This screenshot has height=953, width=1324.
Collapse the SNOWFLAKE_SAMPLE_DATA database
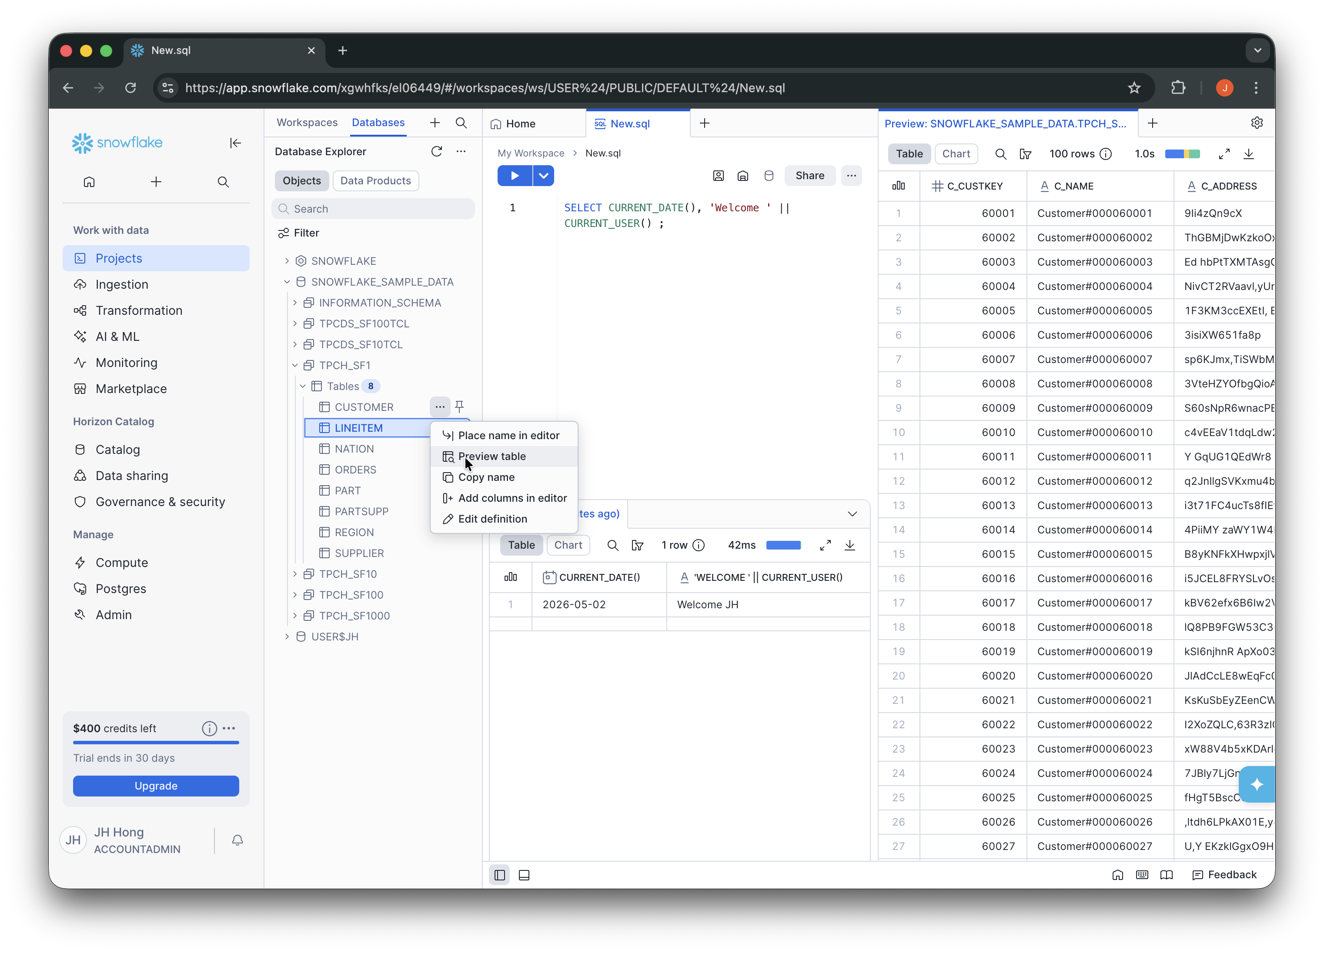287,282
